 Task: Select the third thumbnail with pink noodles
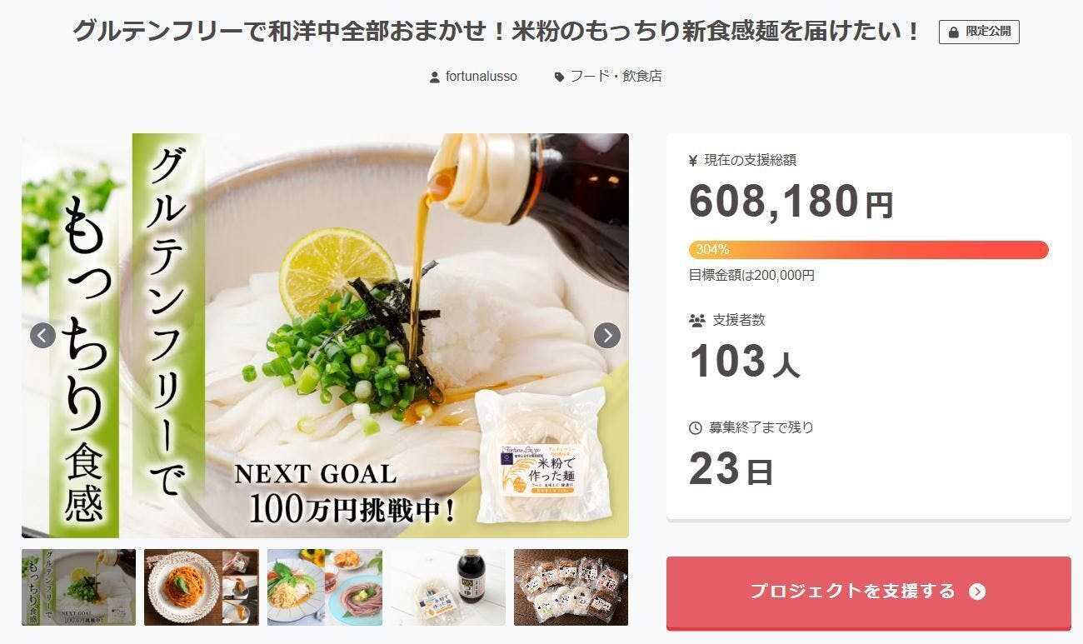coord(325,587)
